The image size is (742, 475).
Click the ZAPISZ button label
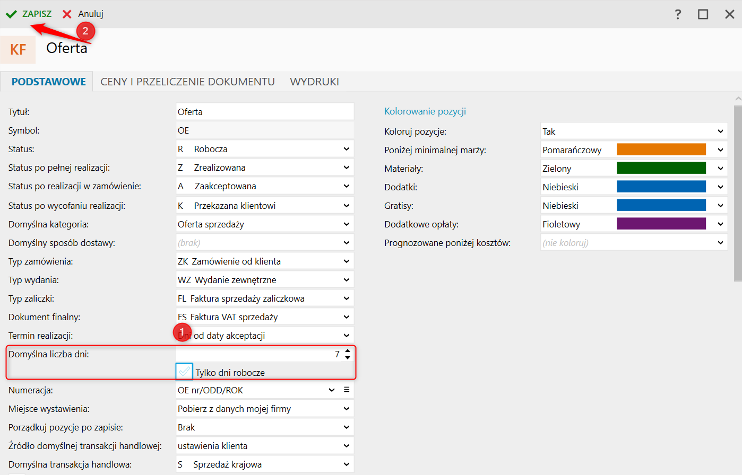click(x=37, y=14)
